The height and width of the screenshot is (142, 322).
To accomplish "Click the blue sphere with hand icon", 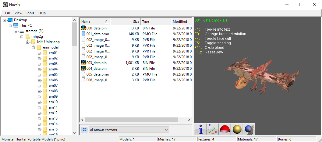I will pos(249,129).
